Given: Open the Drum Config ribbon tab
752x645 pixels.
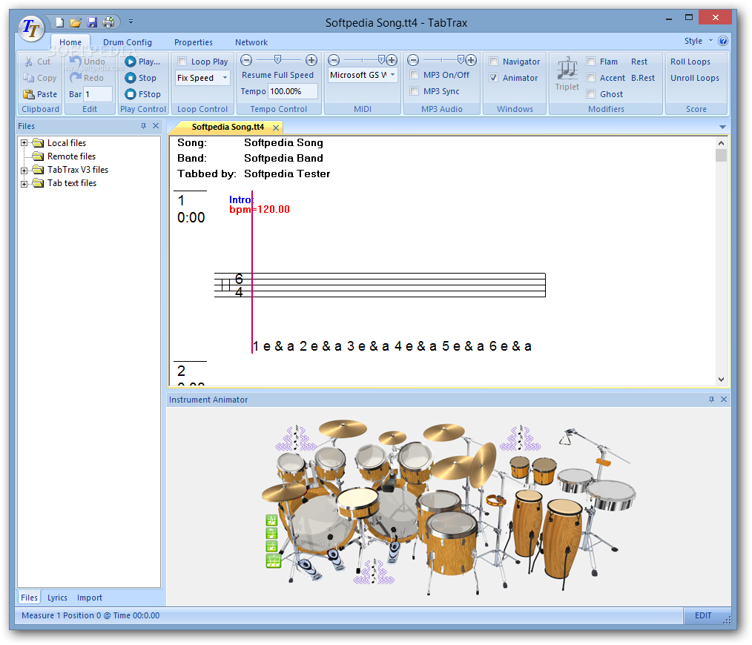Looking at the screenshot, I should [127, 42].
